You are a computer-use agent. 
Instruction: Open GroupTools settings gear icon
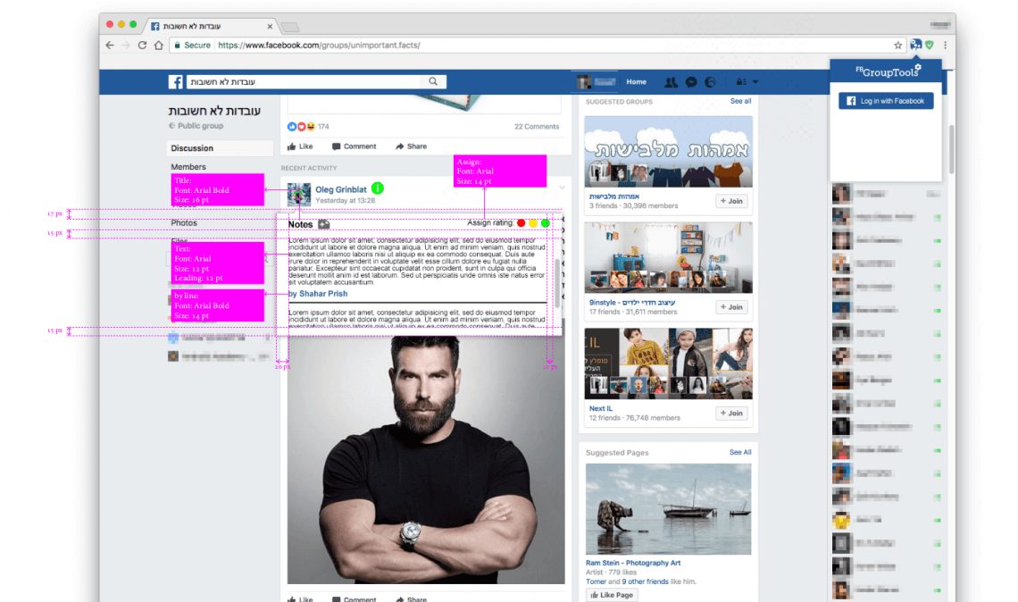tap(918, 67)
